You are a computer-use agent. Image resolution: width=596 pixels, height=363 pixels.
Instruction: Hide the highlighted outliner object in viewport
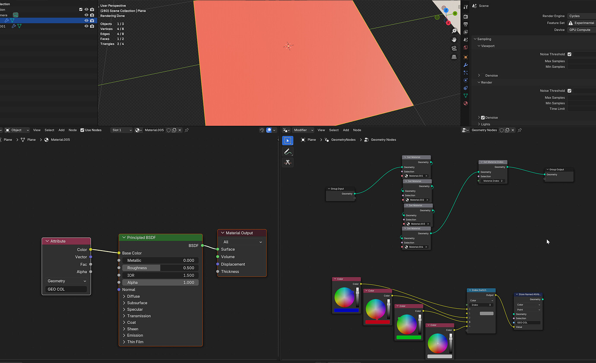point(86,20)
